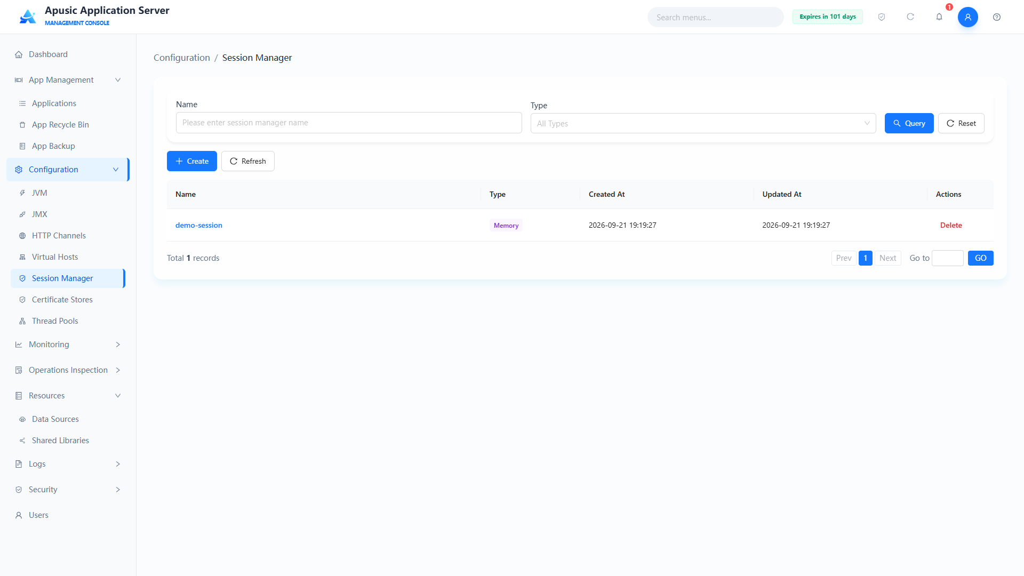Click the Expires in 101 days badge
1024x576 pixels.
click(828, 17)
